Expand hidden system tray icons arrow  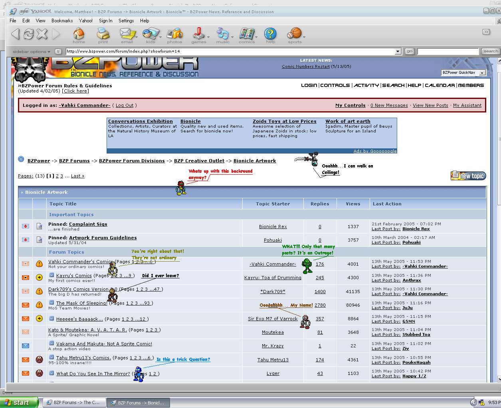point(473,402)
